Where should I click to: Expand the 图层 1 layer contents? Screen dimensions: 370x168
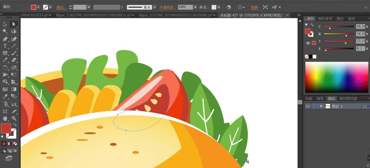(x=321, y=106)
